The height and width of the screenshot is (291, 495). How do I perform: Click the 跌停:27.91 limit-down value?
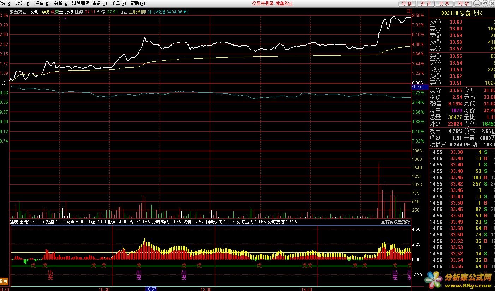click(x=107, y=12)
